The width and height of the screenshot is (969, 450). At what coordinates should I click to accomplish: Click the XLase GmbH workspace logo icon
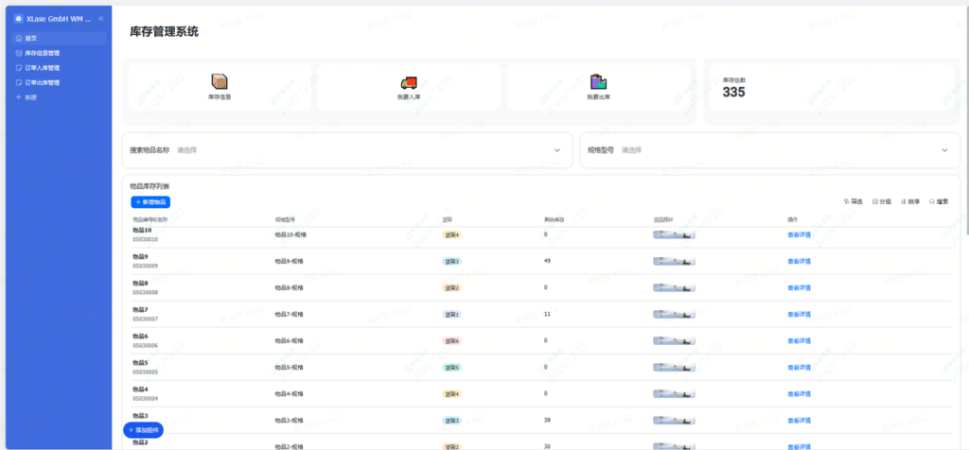[x=18, y=19]
